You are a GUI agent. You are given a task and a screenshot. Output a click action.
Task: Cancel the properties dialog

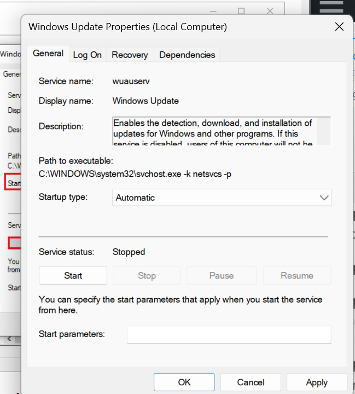click(x=251, y=382)
